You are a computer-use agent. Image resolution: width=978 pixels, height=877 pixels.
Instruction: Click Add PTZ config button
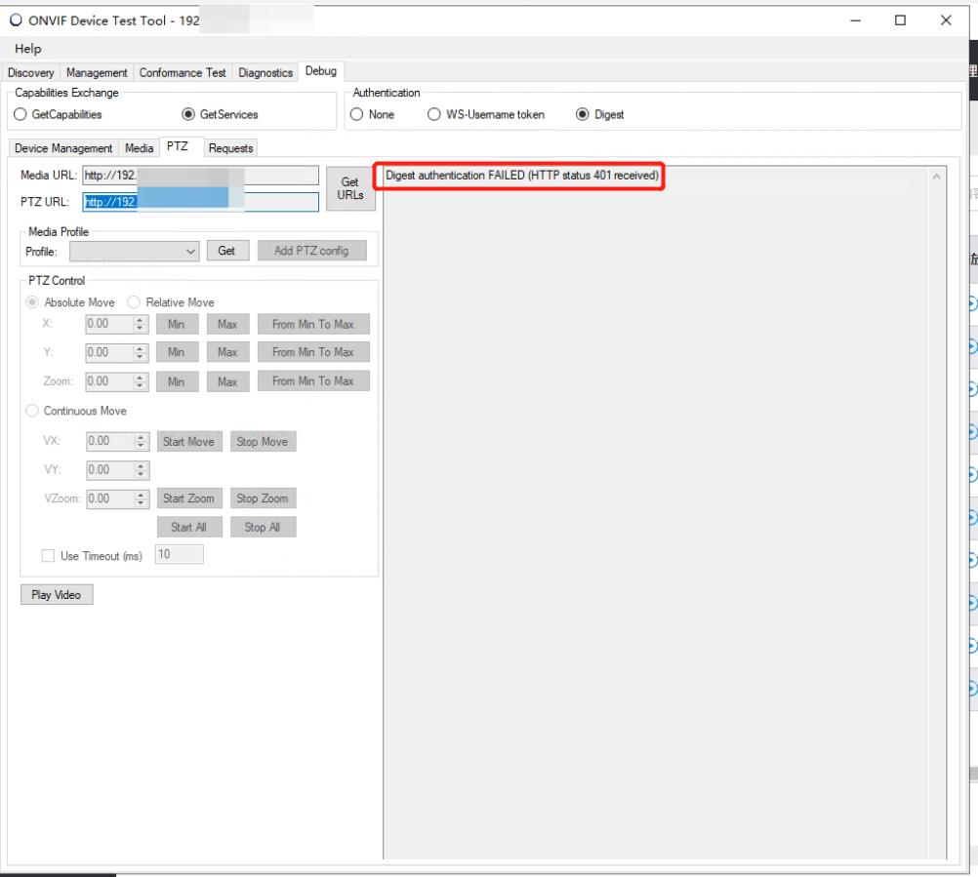coord(311,251)
